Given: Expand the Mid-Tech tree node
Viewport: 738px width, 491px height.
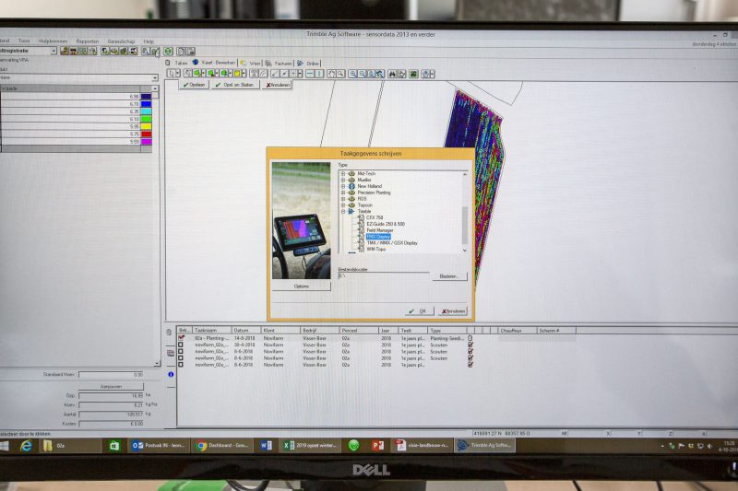Looking at the screenshot, I should pos(343,174).
